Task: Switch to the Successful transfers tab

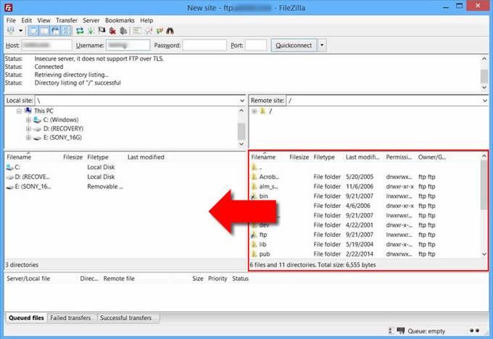Action: point(125,318)
